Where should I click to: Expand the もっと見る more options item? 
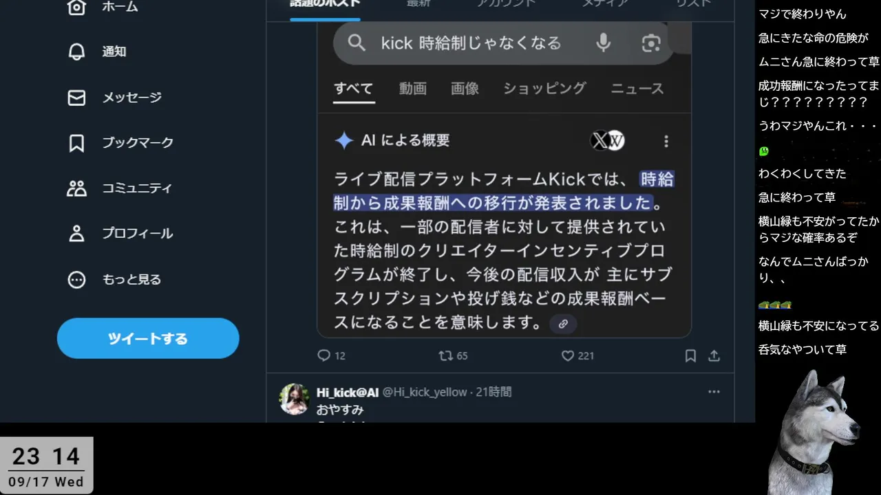(x=76, y=280)
